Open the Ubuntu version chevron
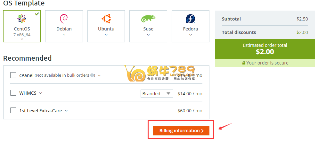Screen dimensions: 318x146 pos(106,35)
